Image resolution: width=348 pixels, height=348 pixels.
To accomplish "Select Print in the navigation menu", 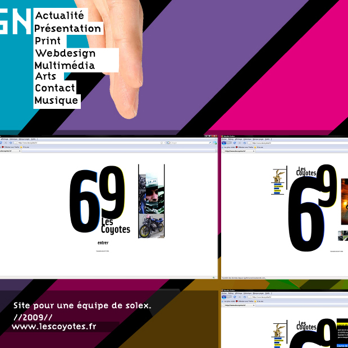I will pyautogui.click(x=48, y=41).
